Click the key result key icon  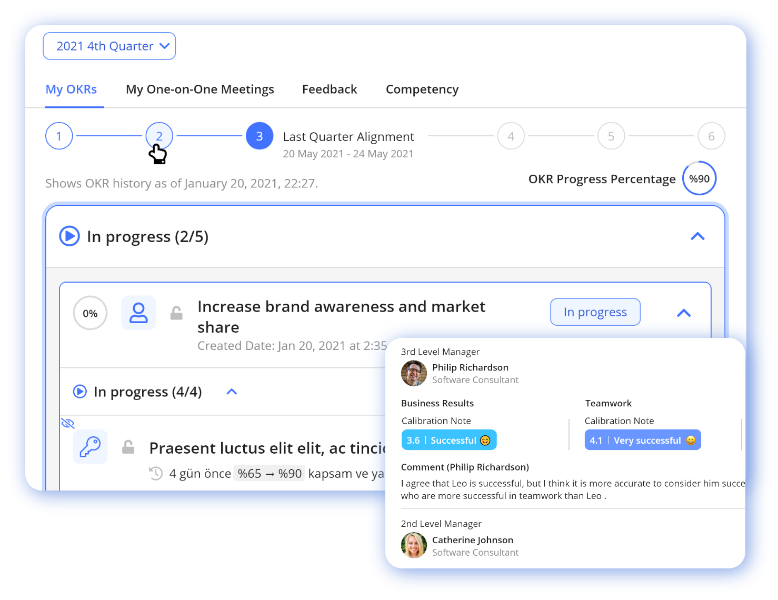90,447
